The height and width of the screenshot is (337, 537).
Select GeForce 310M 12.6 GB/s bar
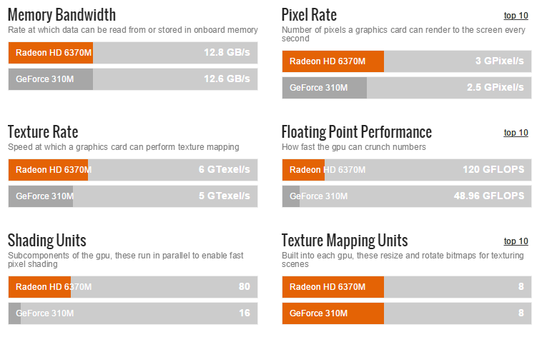pyautogui.click(x=133, y=79)
